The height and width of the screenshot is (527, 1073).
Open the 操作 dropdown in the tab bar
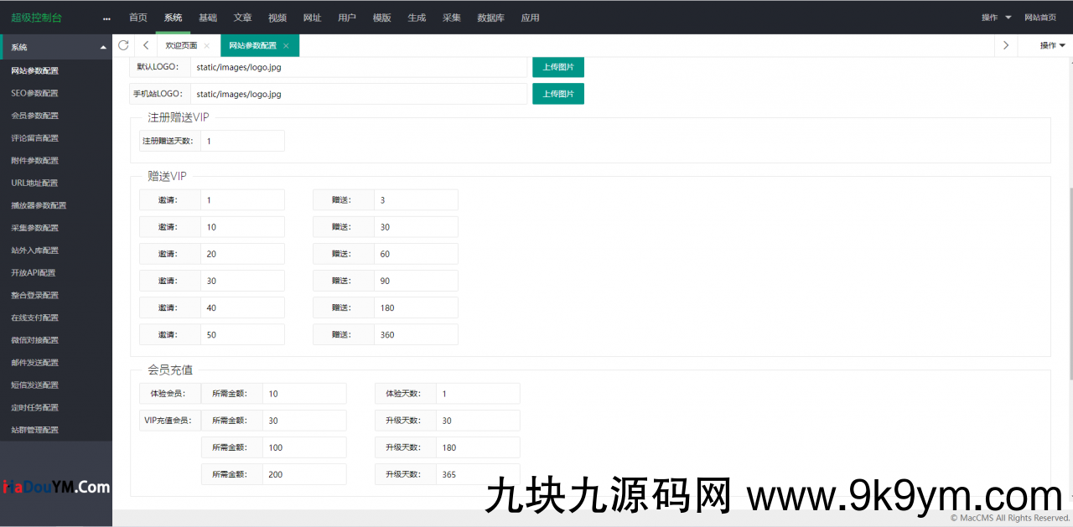click(1050, 45)
